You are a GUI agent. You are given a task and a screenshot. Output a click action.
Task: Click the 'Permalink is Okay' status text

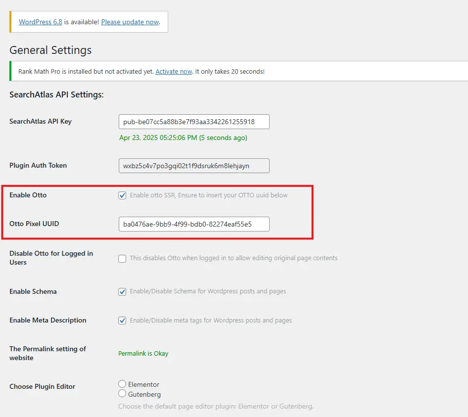point(143,354)
